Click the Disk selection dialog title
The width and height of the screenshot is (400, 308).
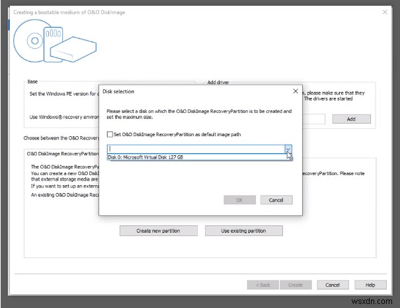[x=118, y=91]
